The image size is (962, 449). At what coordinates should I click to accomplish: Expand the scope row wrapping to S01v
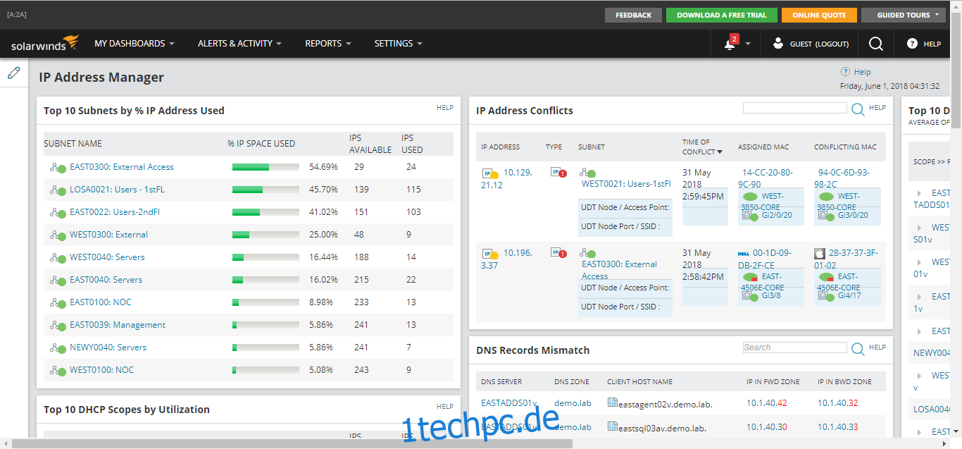919,228
